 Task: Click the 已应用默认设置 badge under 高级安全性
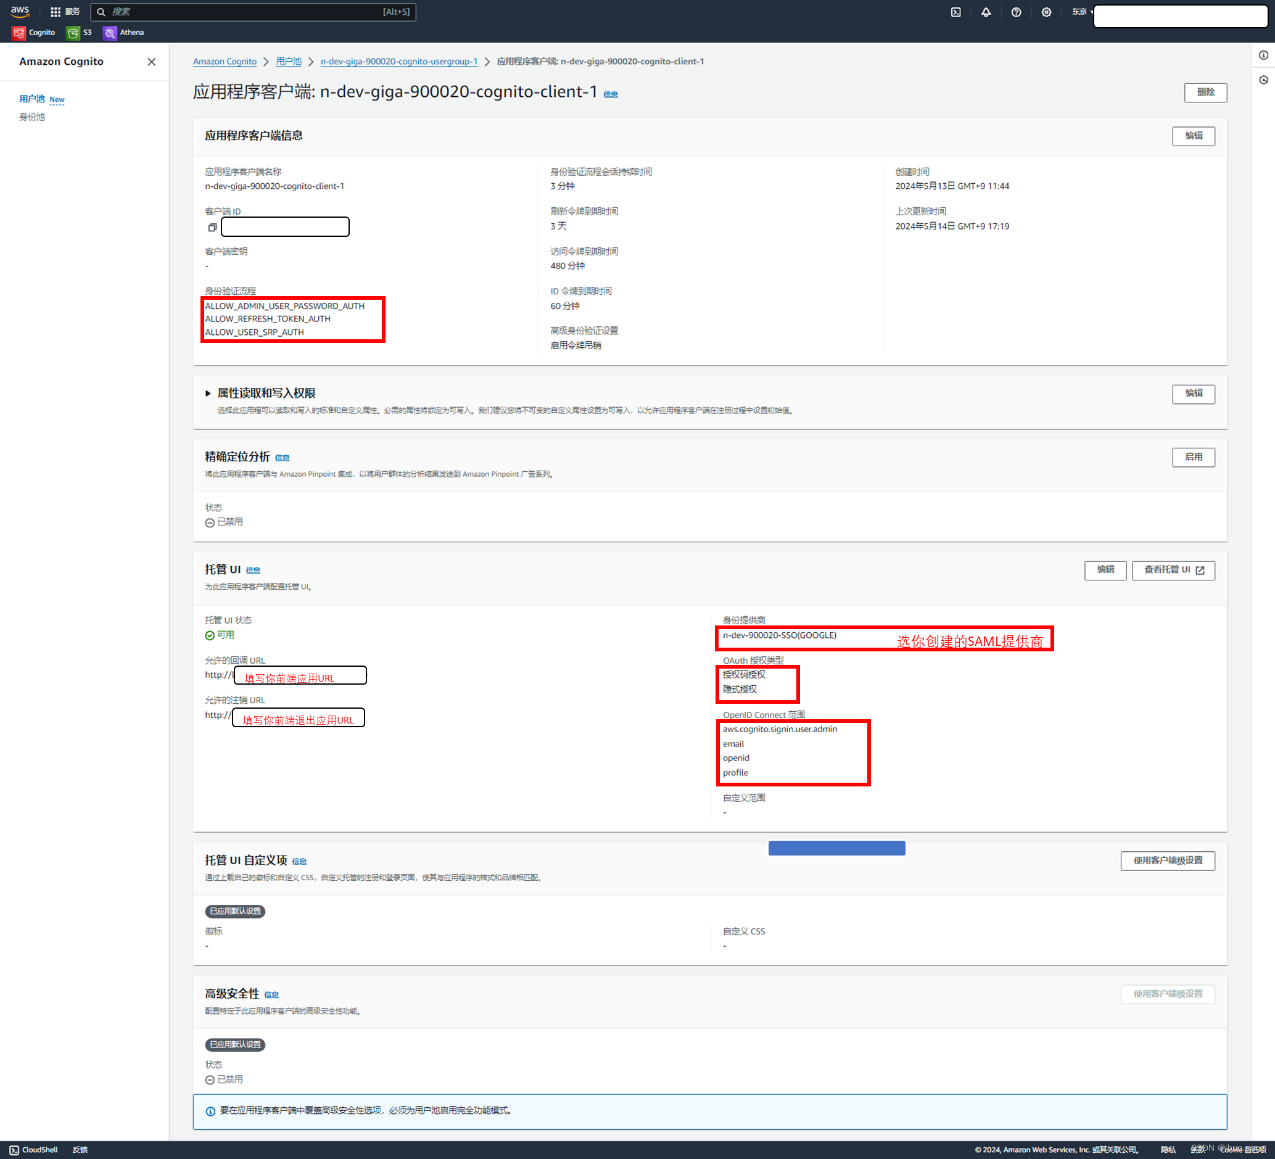click(235, 1044)
